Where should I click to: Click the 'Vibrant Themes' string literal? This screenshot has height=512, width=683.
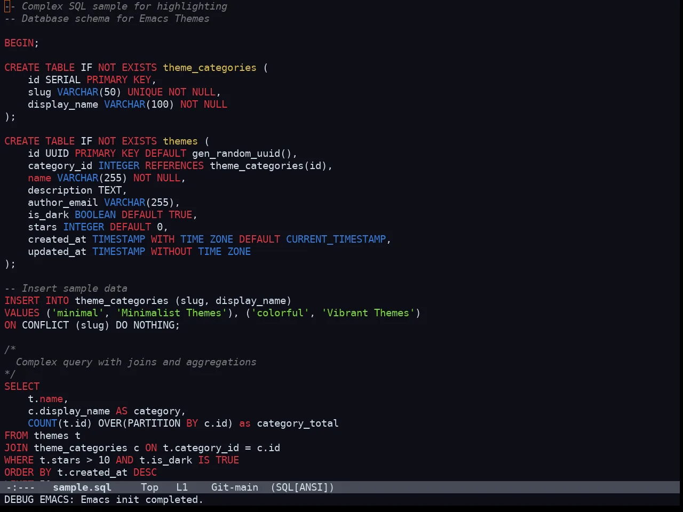[x=368, y=313]
